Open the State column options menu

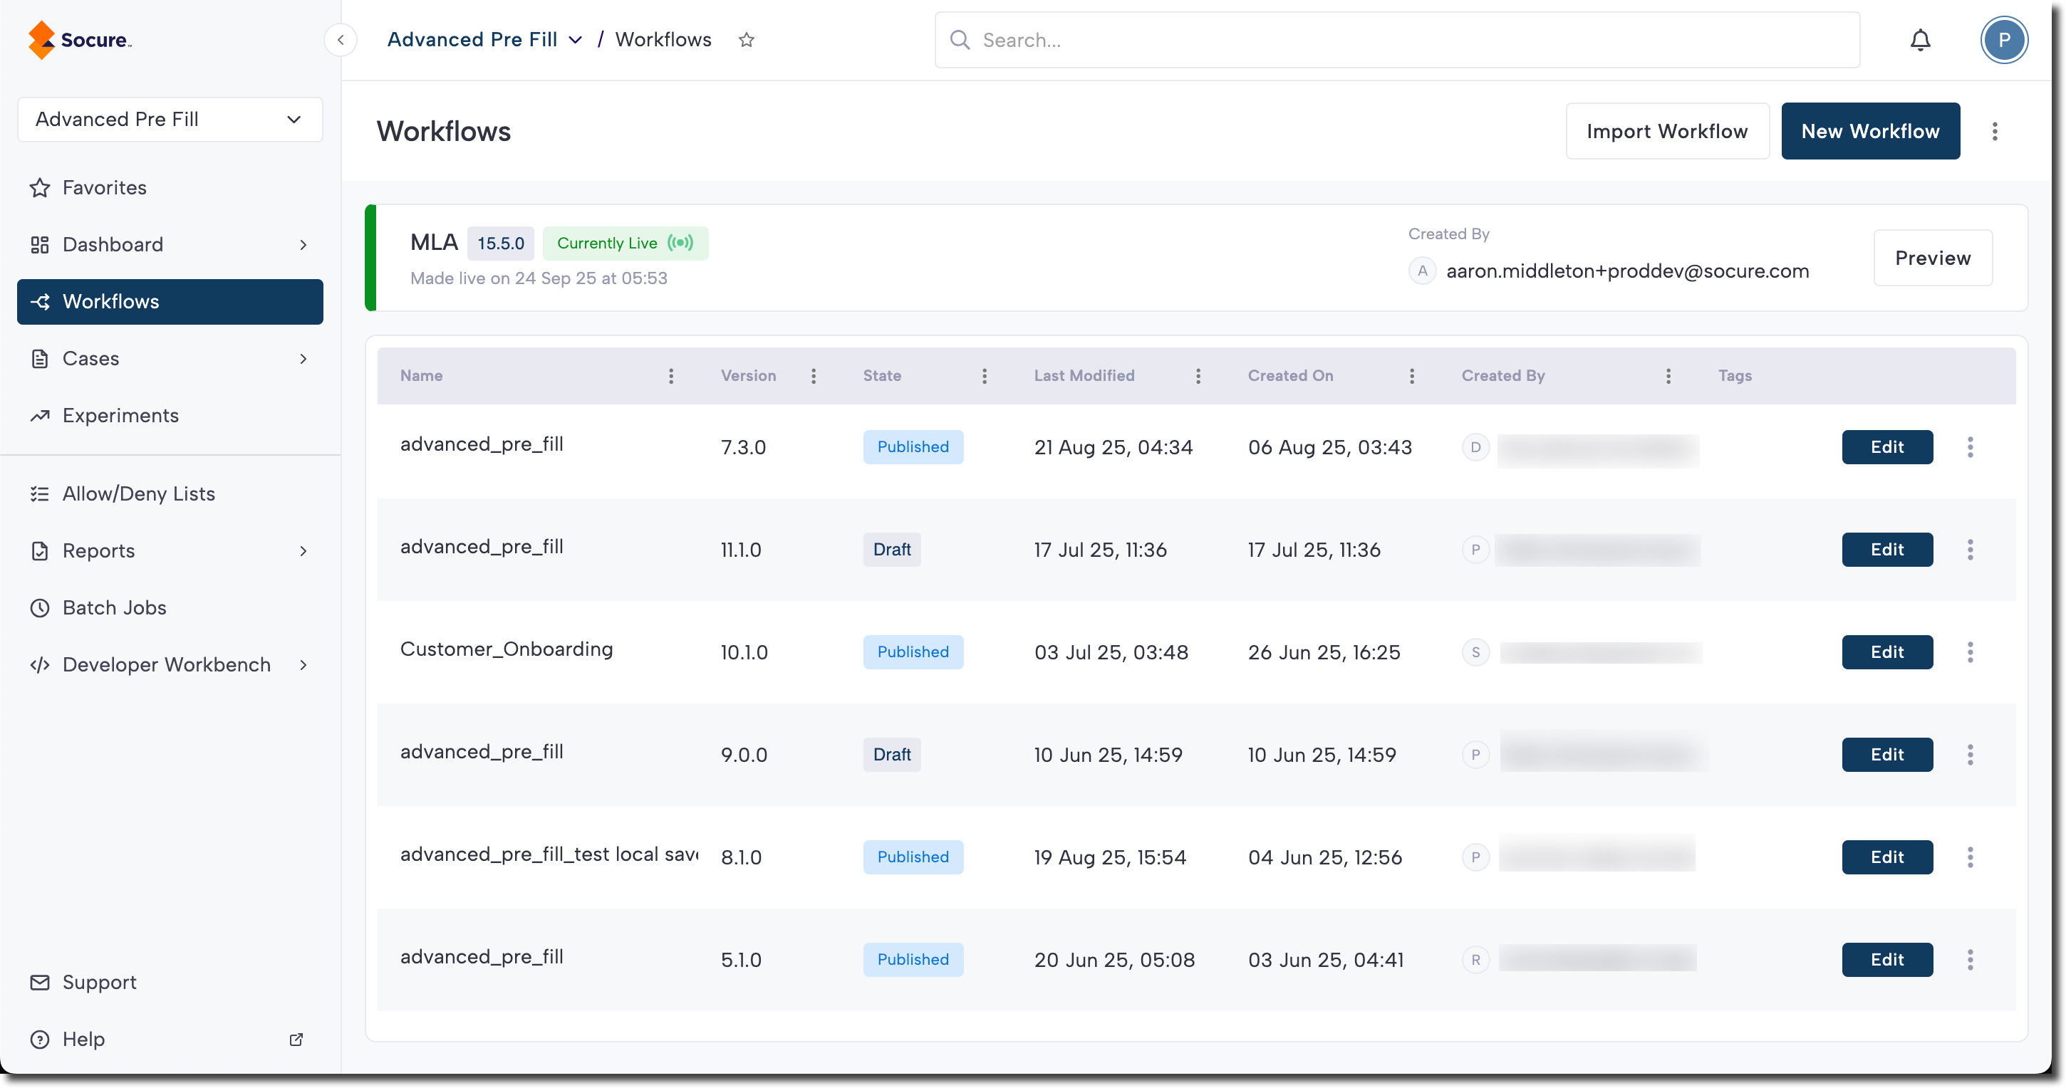coord(984,376)
